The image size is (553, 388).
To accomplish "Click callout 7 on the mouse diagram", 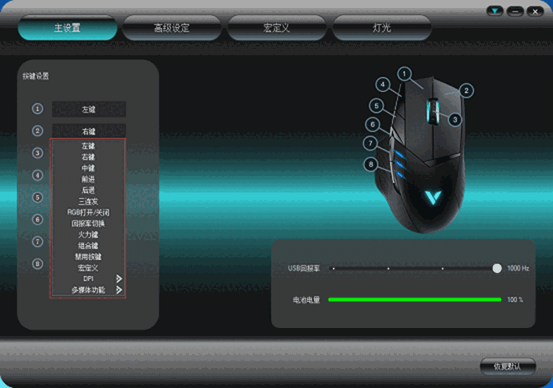I will [x=371, y=143].
